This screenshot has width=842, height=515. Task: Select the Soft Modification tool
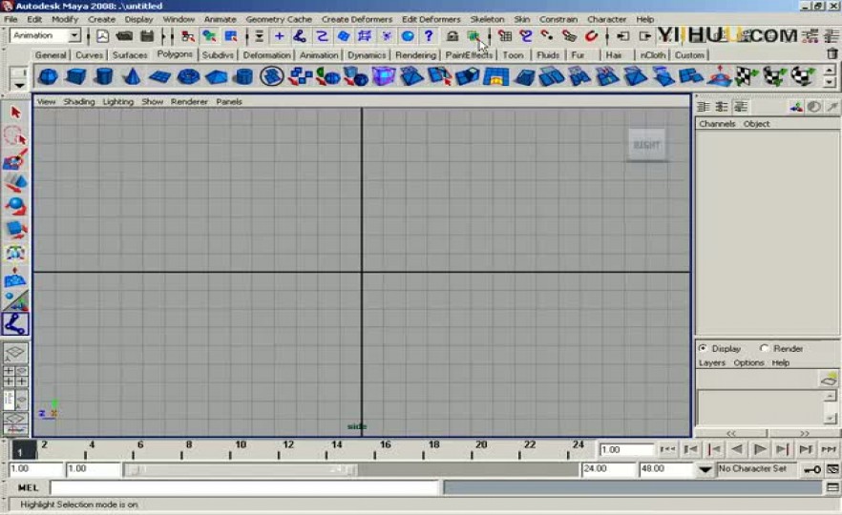pos(15,278)
